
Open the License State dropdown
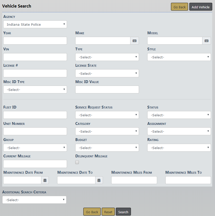click(x=107, y=74)
